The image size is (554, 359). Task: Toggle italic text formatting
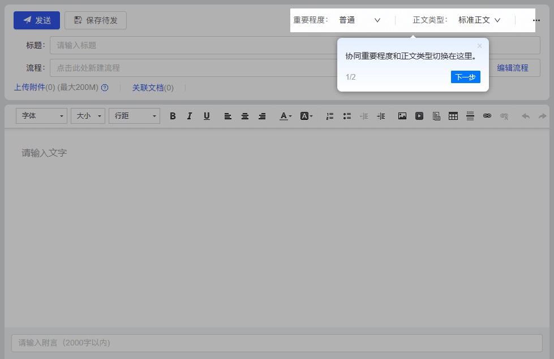point(190,116)
